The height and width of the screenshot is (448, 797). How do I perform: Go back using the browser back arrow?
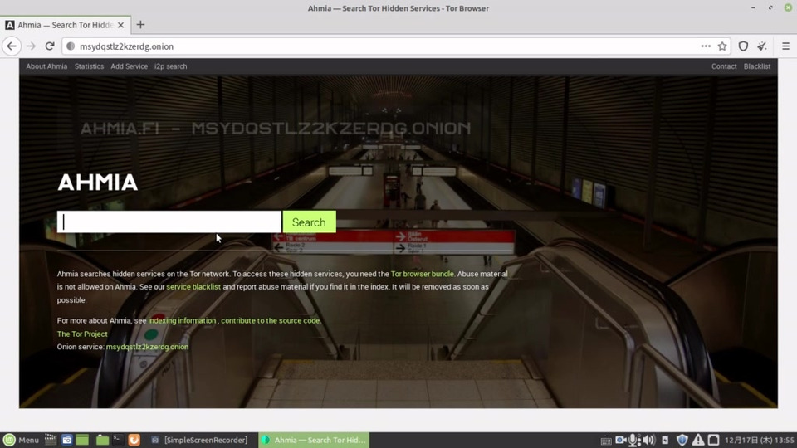pos(12,46)
